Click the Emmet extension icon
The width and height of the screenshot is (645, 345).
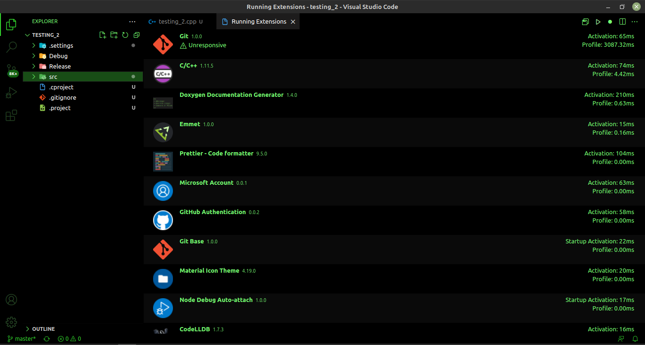(163, 132)
